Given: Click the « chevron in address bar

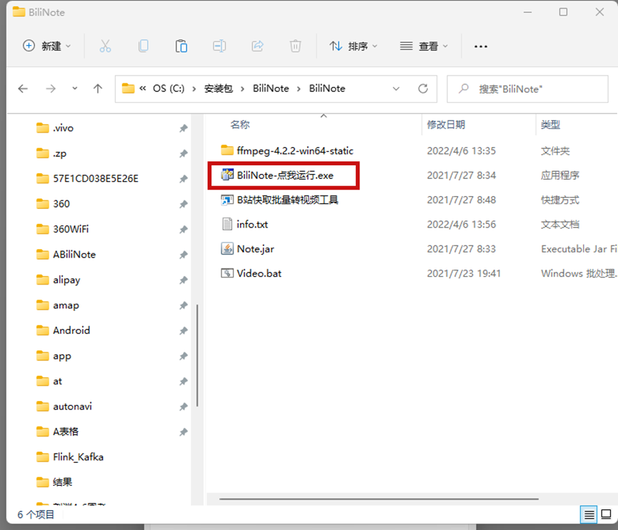Looking at the screenshot, I should pos(143,88).
